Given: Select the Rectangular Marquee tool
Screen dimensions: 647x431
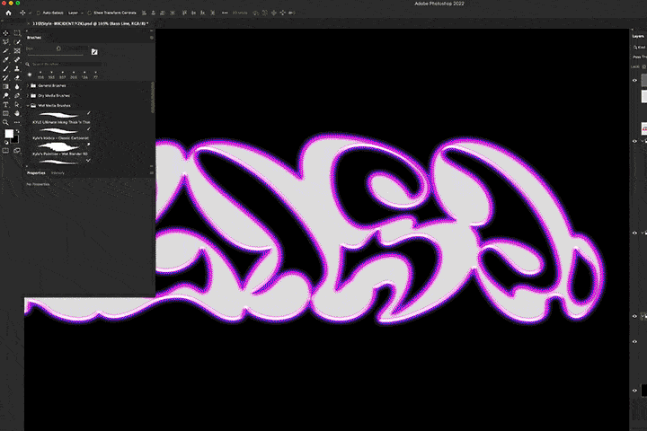Looking at the screenshot, I should [x=17, y=33].
